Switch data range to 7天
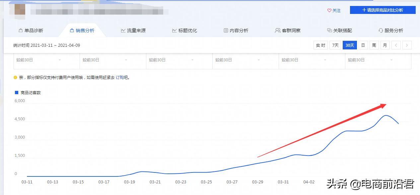 pos(335,45)
